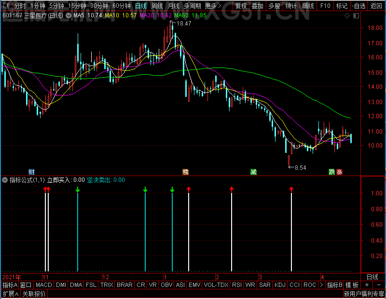Open the 涨 limit-up event marker
Image resolution: width=386 pixels, height=299 pixels.
point(339,172)
